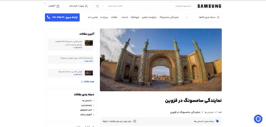Open تماس با ما menu item

point(93,17)
